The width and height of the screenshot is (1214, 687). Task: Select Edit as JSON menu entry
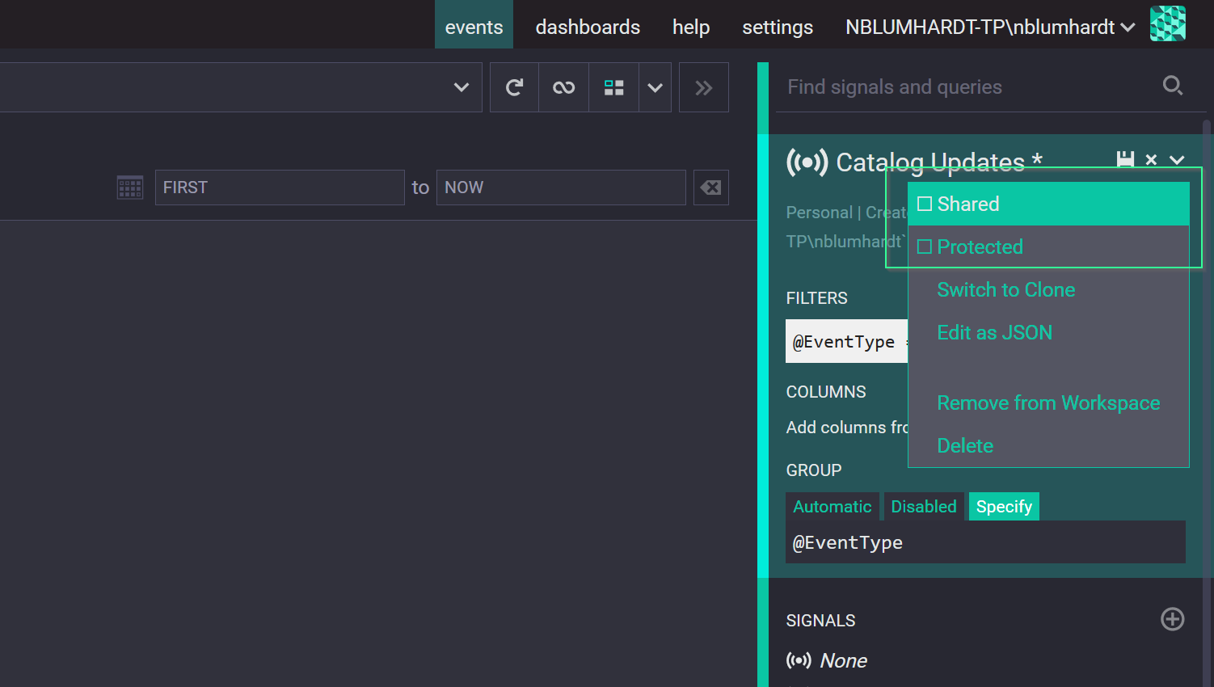point(995,332)
